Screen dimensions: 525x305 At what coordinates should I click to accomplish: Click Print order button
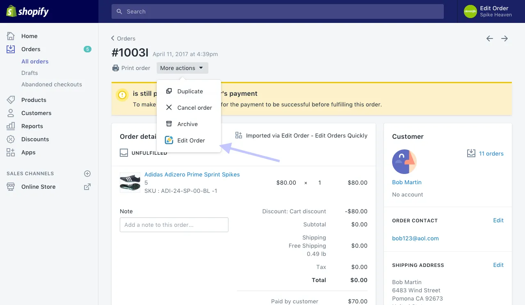click(x=131, y=68)
